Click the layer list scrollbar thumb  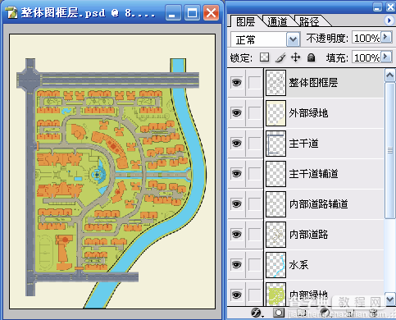(x=390, y=150)
